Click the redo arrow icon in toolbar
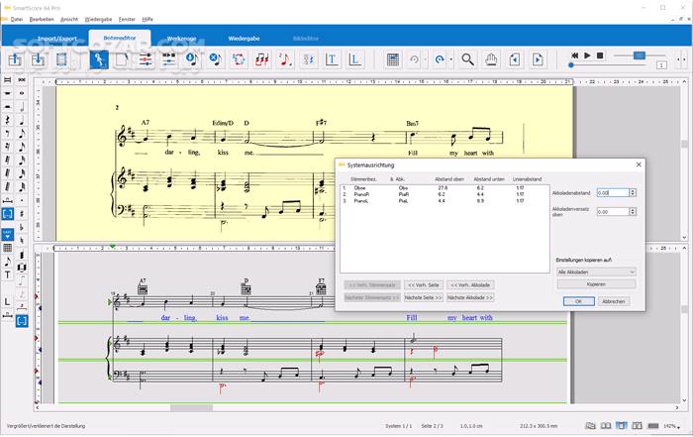 tap(439, 59)
